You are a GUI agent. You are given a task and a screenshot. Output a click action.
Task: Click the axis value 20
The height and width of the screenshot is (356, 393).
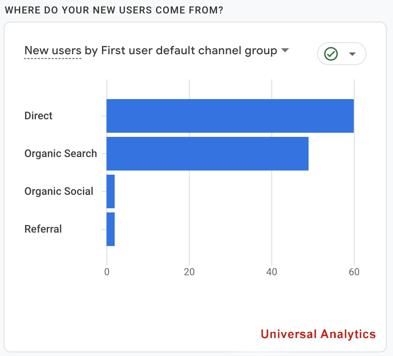[189, 272]
